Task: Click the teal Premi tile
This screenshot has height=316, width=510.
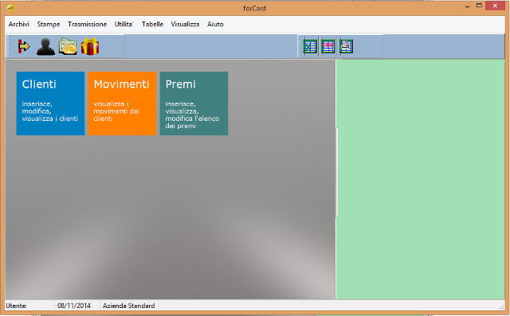Action: tap(194, 103)
